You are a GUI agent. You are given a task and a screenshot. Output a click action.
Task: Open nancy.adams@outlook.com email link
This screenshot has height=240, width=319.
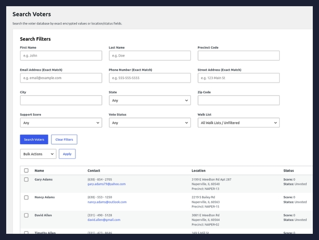point(107,202)
